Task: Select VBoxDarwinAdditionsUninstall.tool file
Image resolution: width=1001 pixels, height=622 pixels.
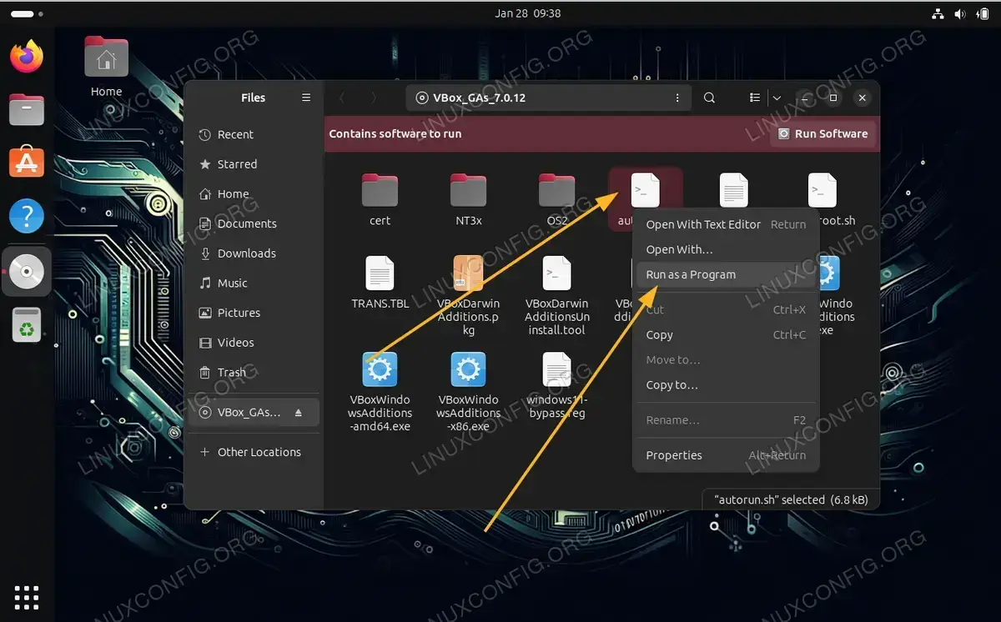Action: point(557,296)
